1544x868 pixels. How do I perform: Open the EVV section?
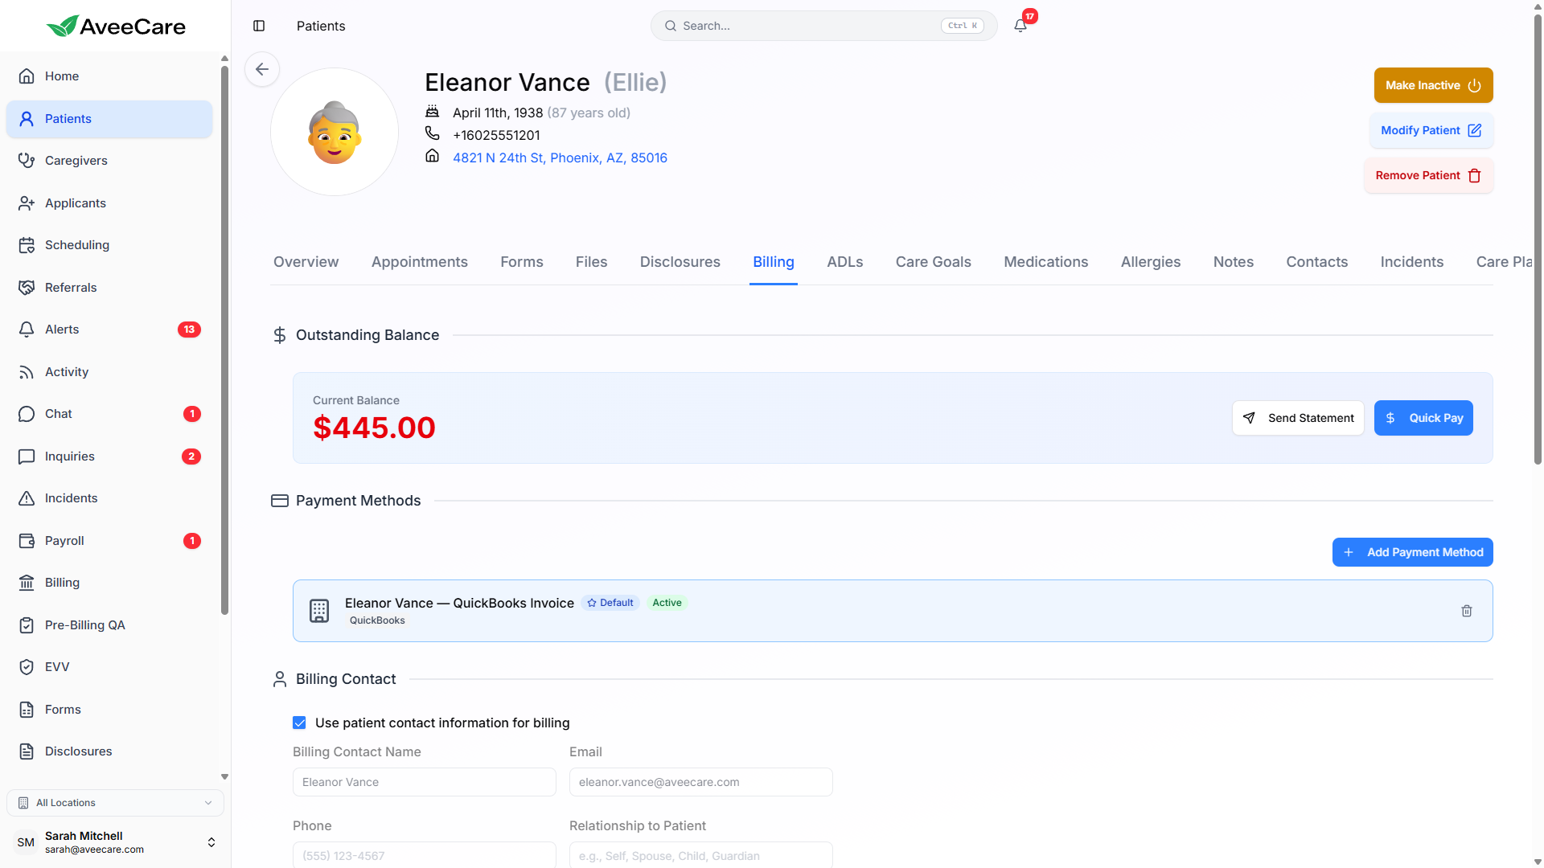click(56, 666)
